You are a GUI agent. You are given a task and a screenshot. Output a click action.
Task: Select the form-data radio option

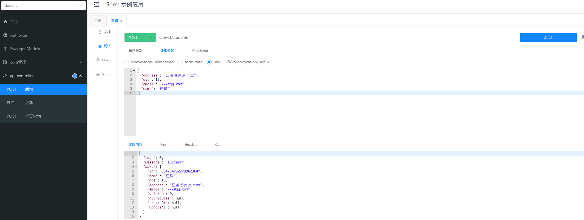180,62
